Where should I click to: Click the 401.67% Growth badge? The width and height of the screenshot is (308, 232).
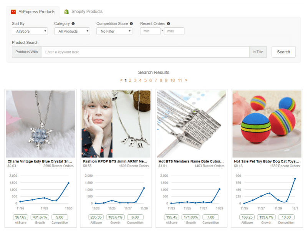[40, 217]
